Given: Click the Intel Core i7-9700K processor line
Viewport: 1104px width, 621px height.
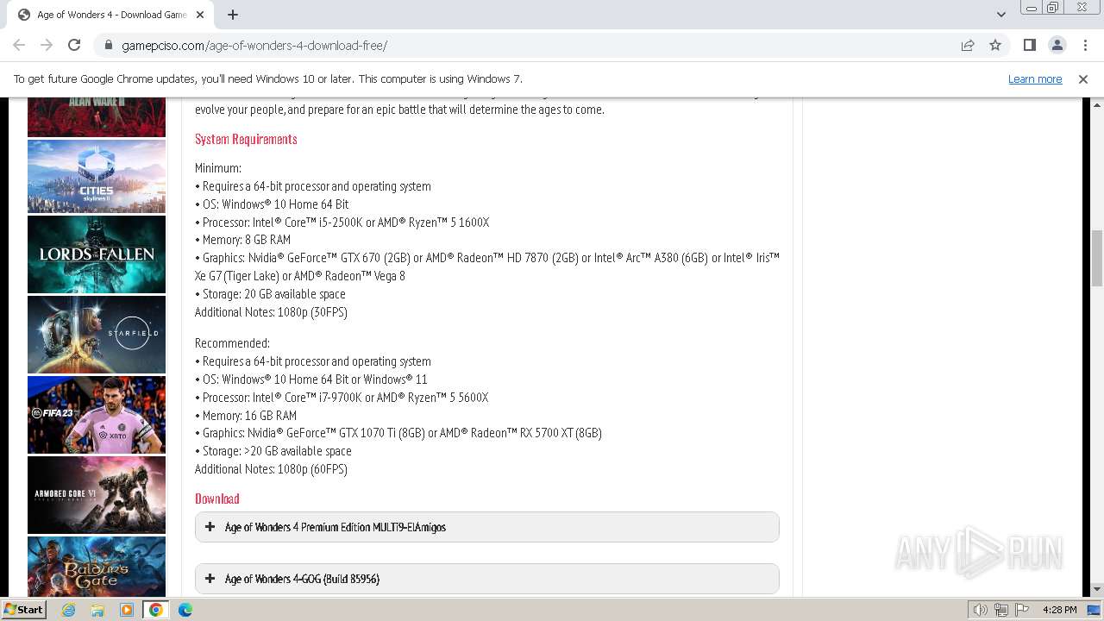Looking at the screenshot, I should [342, 398].
